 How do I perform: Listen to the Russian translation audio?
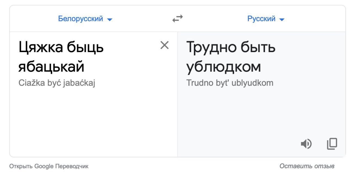point(306,144)
